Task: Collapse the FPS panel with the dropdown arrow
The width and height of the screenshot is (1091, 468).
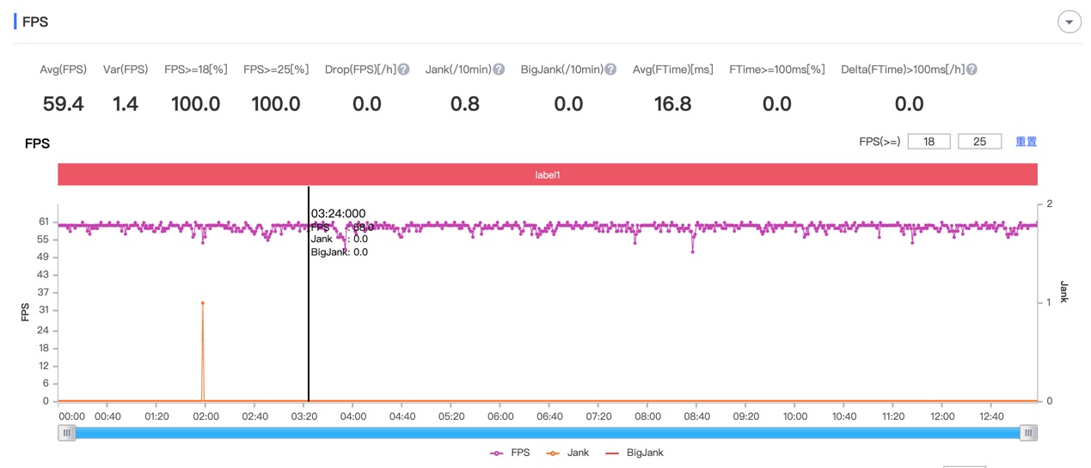Action: pyautogui.click(x=1069, y=22)
